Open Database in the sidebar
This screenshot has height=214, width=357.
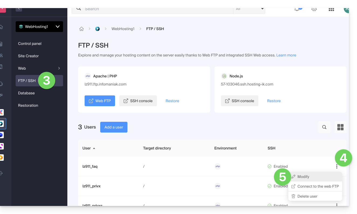(x=26, y=93)
